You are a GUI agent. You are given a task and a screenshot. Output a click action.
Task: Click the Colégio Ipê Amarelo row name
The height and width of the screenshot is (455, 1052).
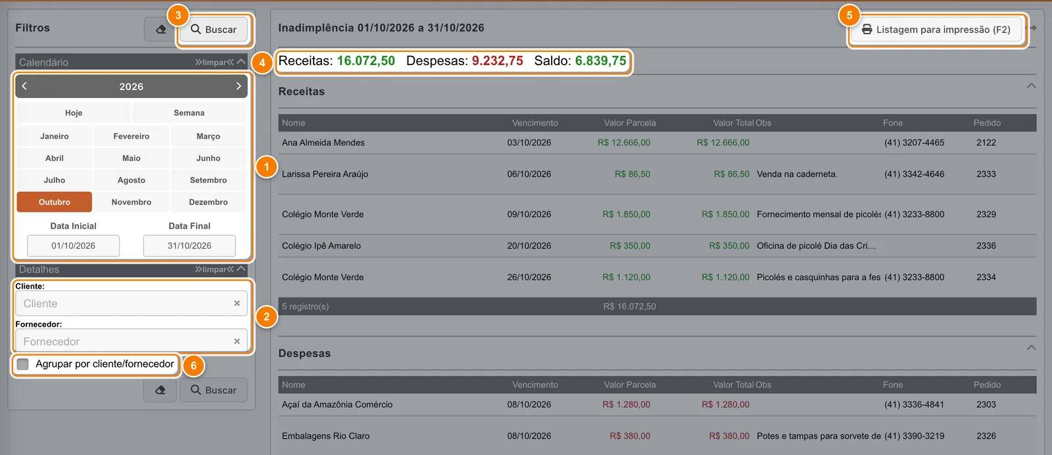322,246
